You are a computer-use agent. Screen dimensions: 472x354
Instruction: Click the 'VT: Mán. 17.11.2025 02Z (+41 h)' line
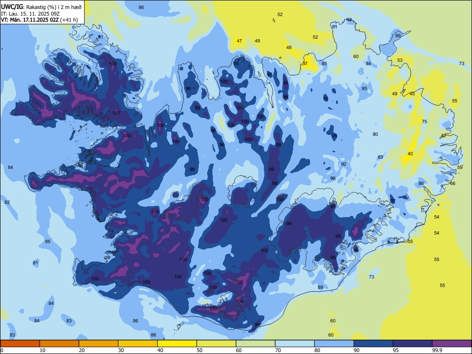(x=40, y=20)
